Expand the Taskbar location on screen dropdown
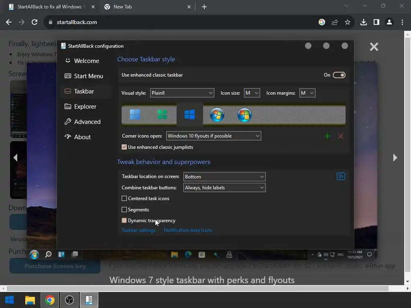Screen dimensions: 411x308 point(224,177)
